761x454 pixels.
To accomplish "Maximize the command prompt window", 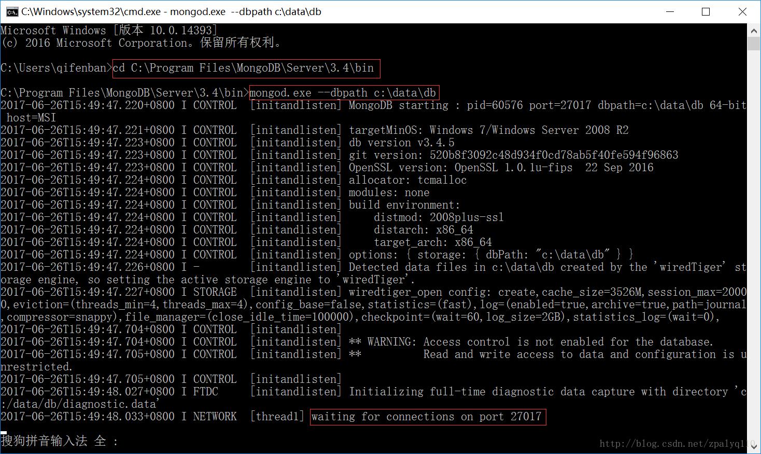I will tap(706, 11).
